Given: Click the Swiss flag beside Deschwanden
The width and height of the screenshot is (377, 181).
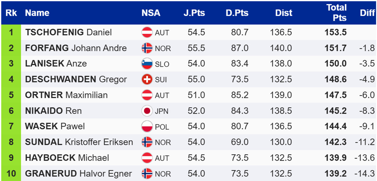Looking at the screenshot, I should pyautogui.click(x=147, y=80).
